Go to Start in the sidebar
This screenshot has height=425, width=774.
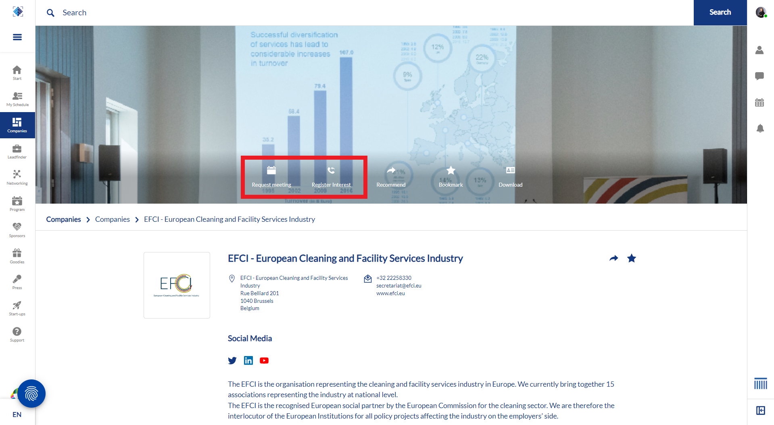pyautogui.click(x=17, y=73)
